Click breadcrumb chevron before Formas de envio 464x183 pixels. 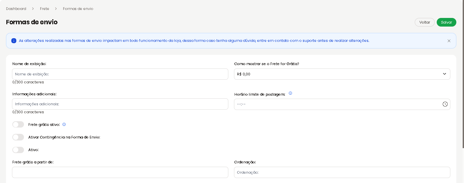56,9
